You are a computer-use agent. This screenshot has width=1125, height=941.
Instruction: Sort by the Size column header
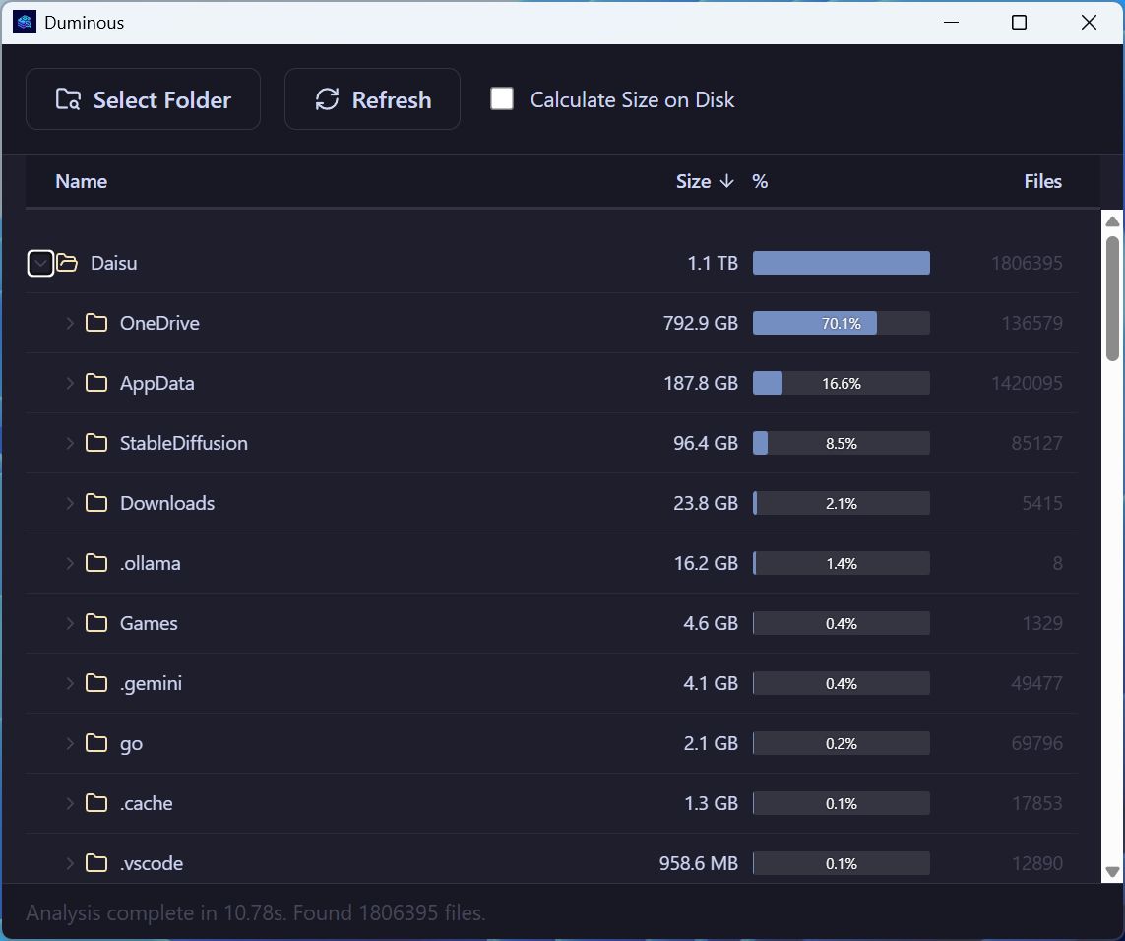click(694, 181)
